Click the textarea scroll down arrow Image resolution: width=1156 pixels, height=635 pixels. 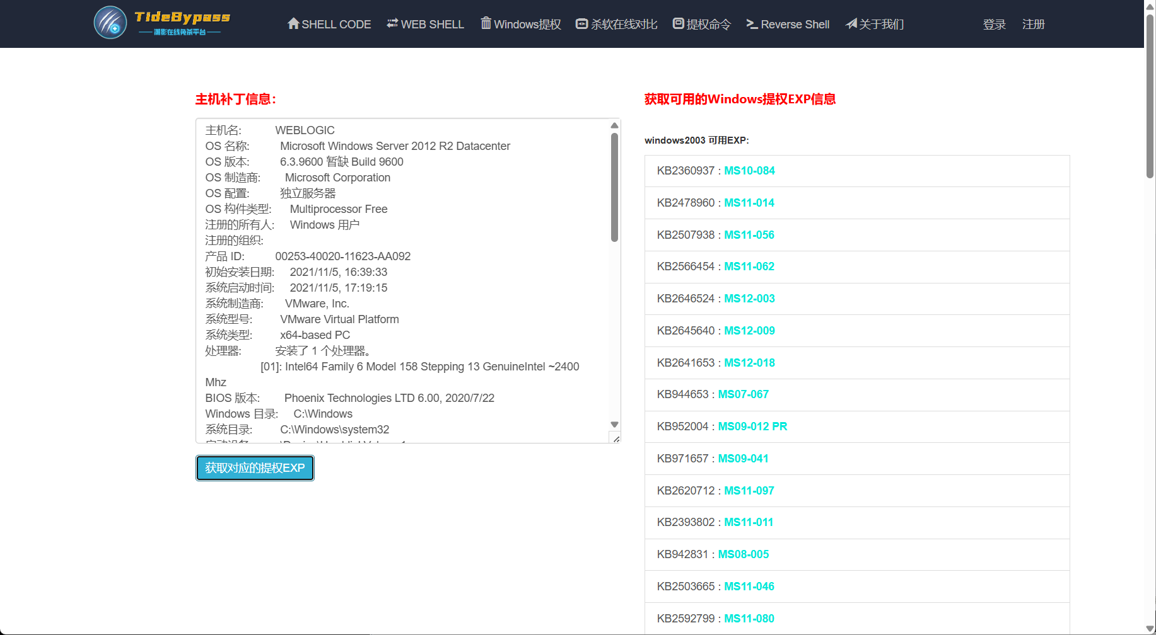point(614,425)
